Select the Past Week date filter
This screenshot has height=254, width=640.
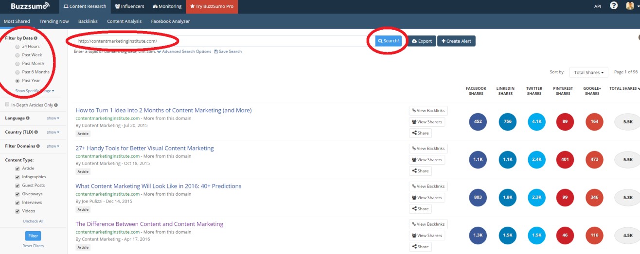click(18, 55)
